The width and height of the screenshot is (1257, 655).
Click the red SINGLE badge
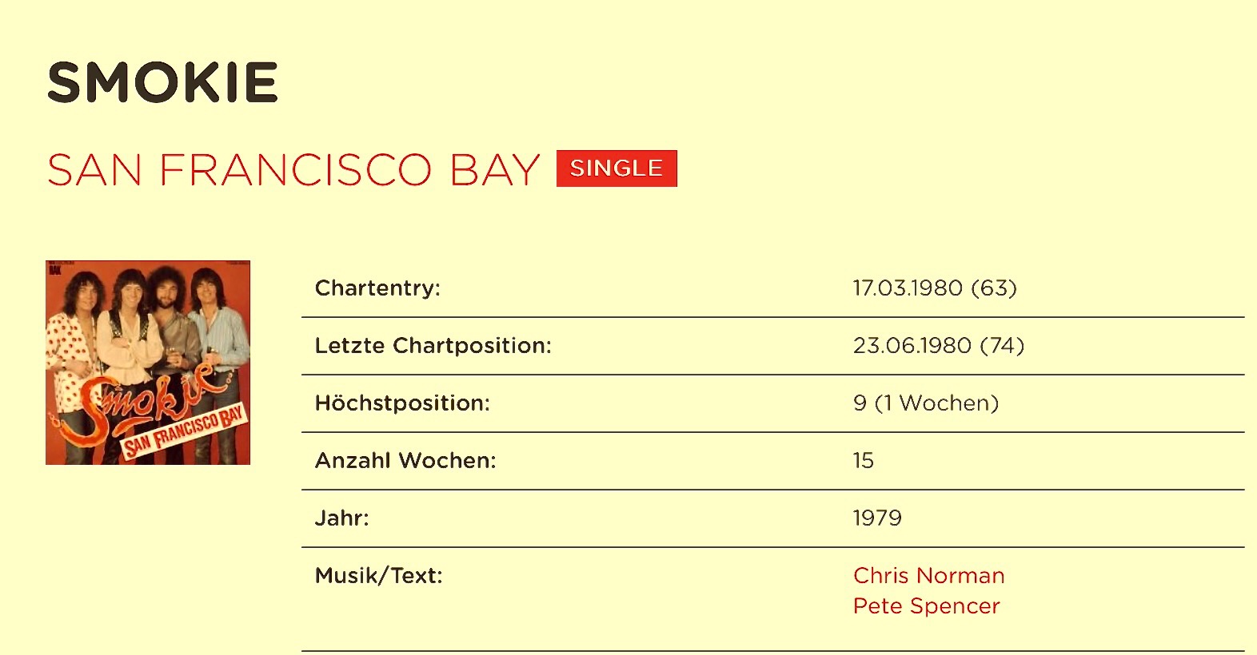coord(617,169)
